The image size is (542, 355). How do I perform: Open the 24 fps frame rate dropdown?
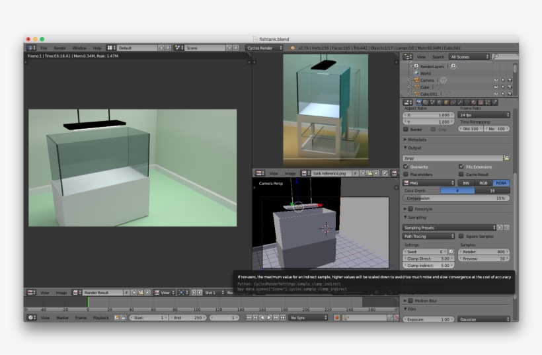[x=484, y=114]
